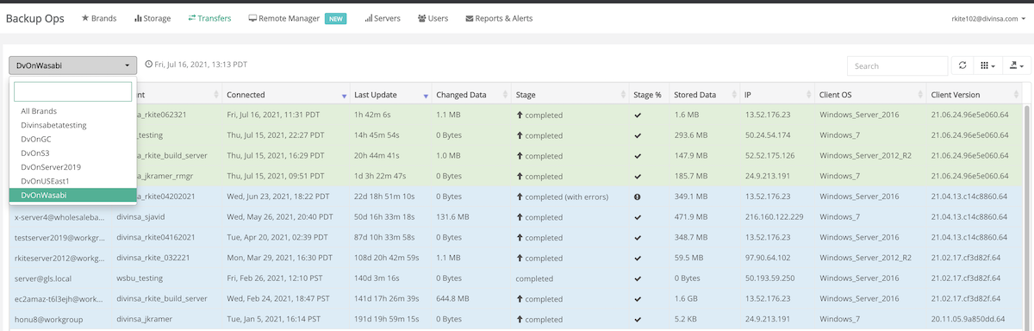
Task: Click IP 216.160.122.229
Action: coord(774,217)
